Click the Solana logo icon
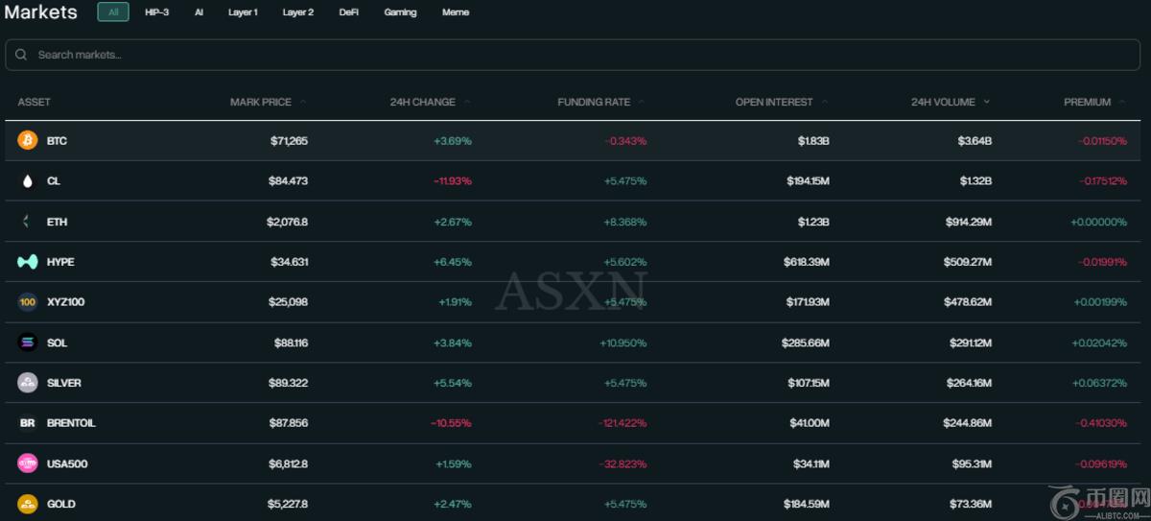This screenshot has height=521, width=1151. (28, 343)
